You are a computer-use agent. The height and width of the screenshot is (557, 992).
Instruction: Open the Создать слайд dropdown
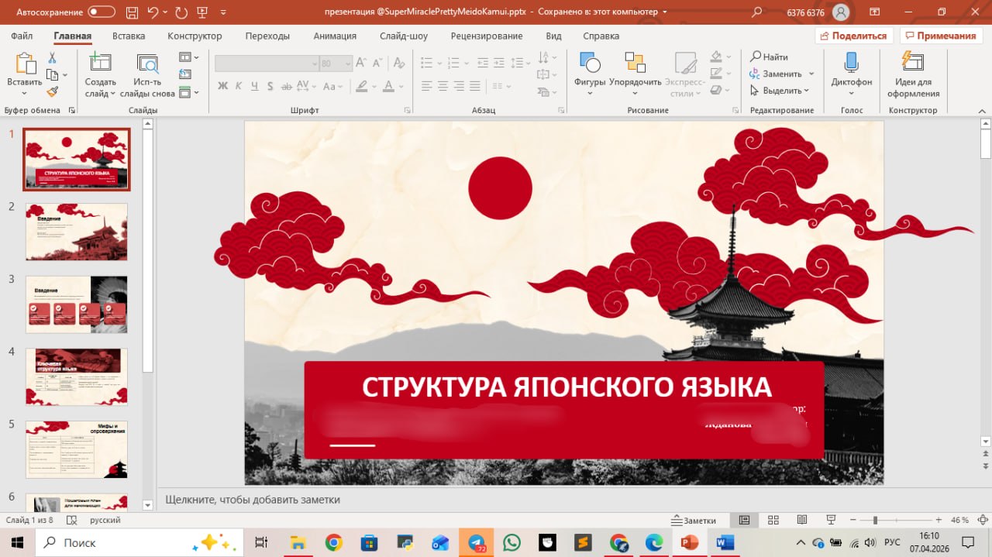point(100,88)
